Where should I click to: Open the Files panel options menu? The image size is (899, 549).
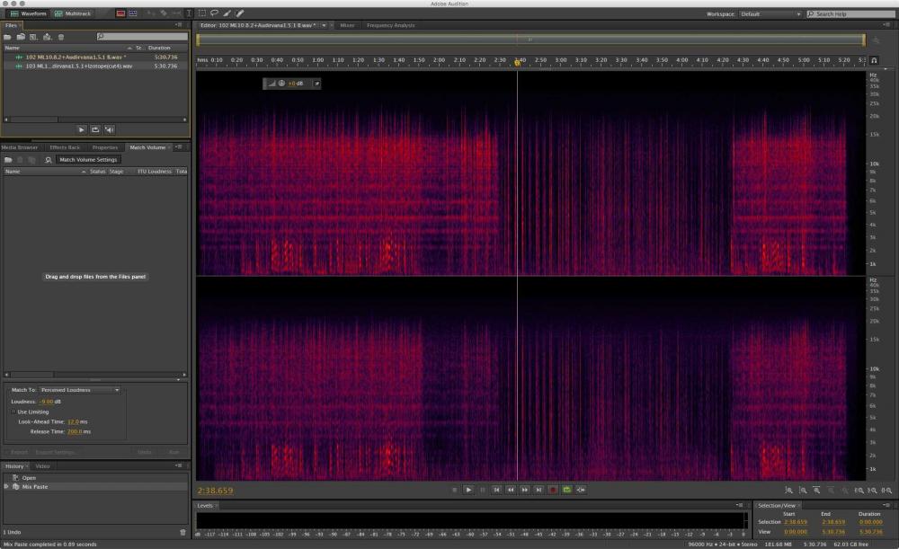click(178, 25)
